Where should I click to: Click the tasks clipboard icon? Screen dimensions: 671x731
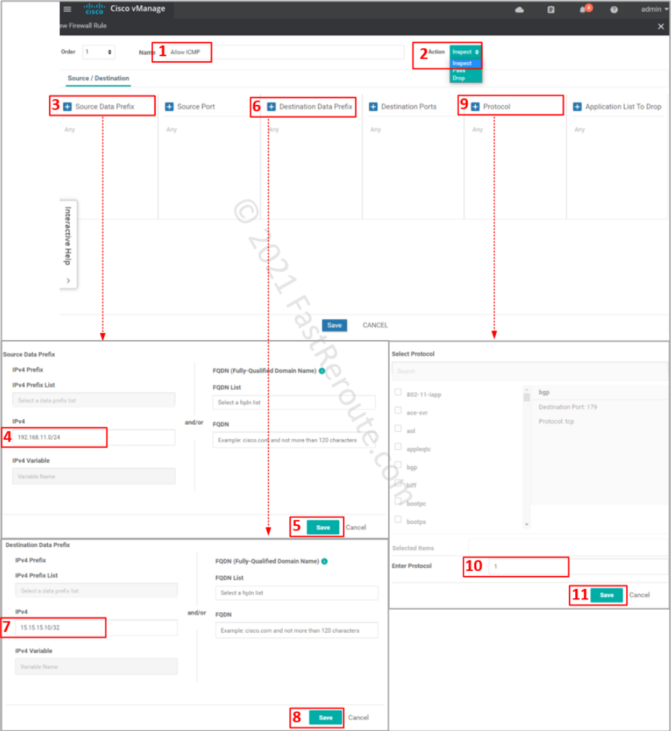[550, 9]
